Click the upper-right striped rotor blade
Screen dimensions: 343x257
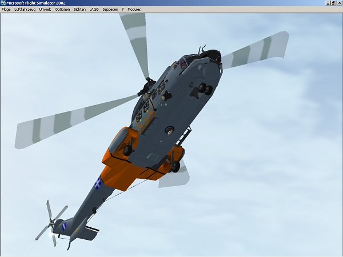coord(256,49)
